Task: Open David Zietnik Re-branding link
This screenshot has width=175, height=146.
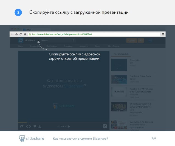Action: point(141,123)
